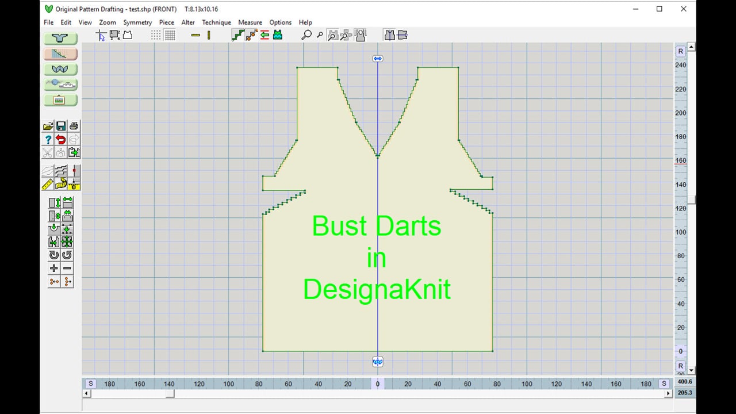Image resolution: width=736 pixels, height=414 pixels.
Task: Click the vertical scrollbar down arrow
Action: pyautogui.click(x=692, y=370)
